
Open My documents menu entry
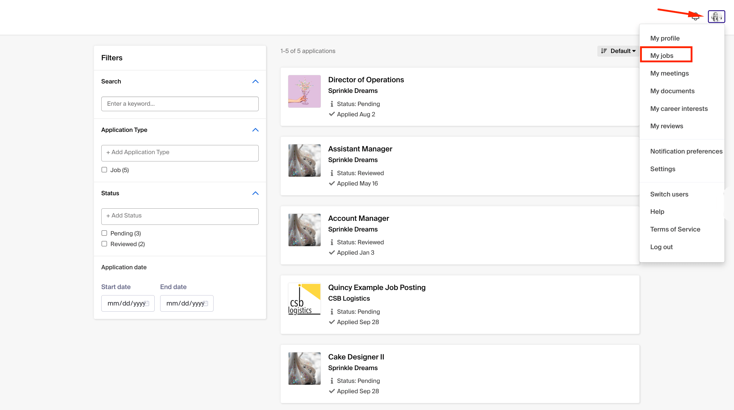672,91
